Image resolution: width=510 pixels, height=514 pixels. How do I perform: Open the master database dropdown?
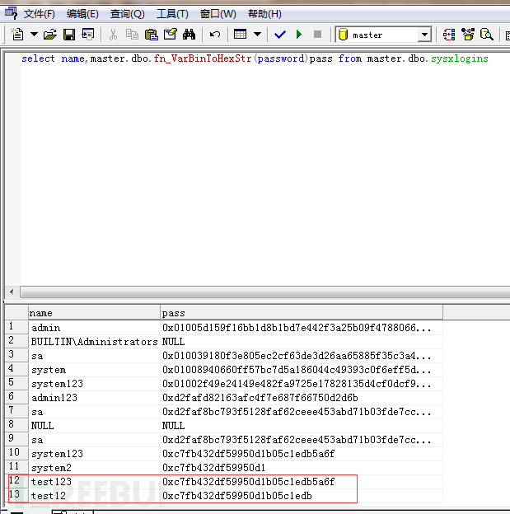[x=424, y=35]
